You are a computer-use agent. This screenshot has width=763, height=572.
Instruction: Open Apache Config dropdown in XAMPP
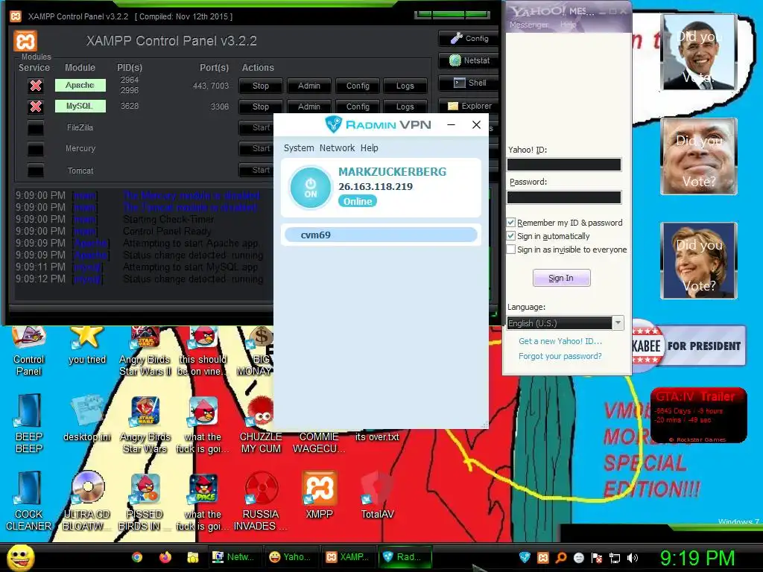pyautogui.click(x=358, y=86)
